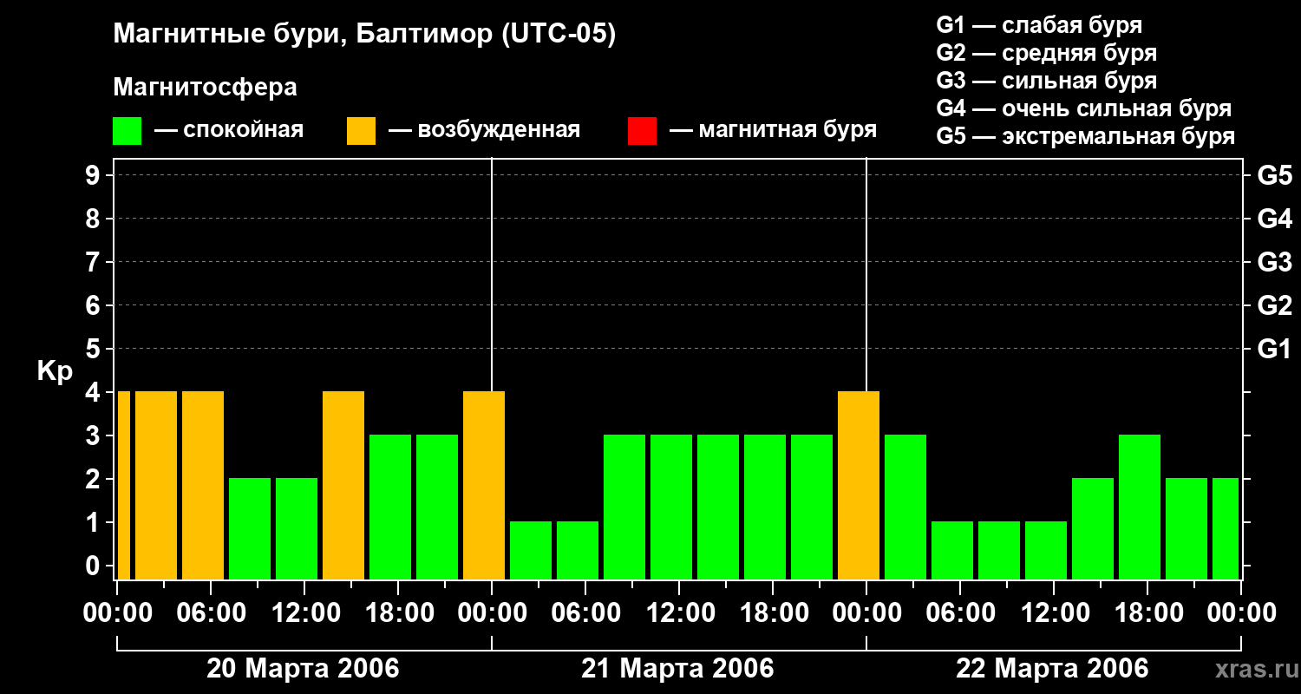This screenshot has width=1301, height=694.
Task: Click the narrow orange bar at chart start
Action: click(x=123, y=484)
